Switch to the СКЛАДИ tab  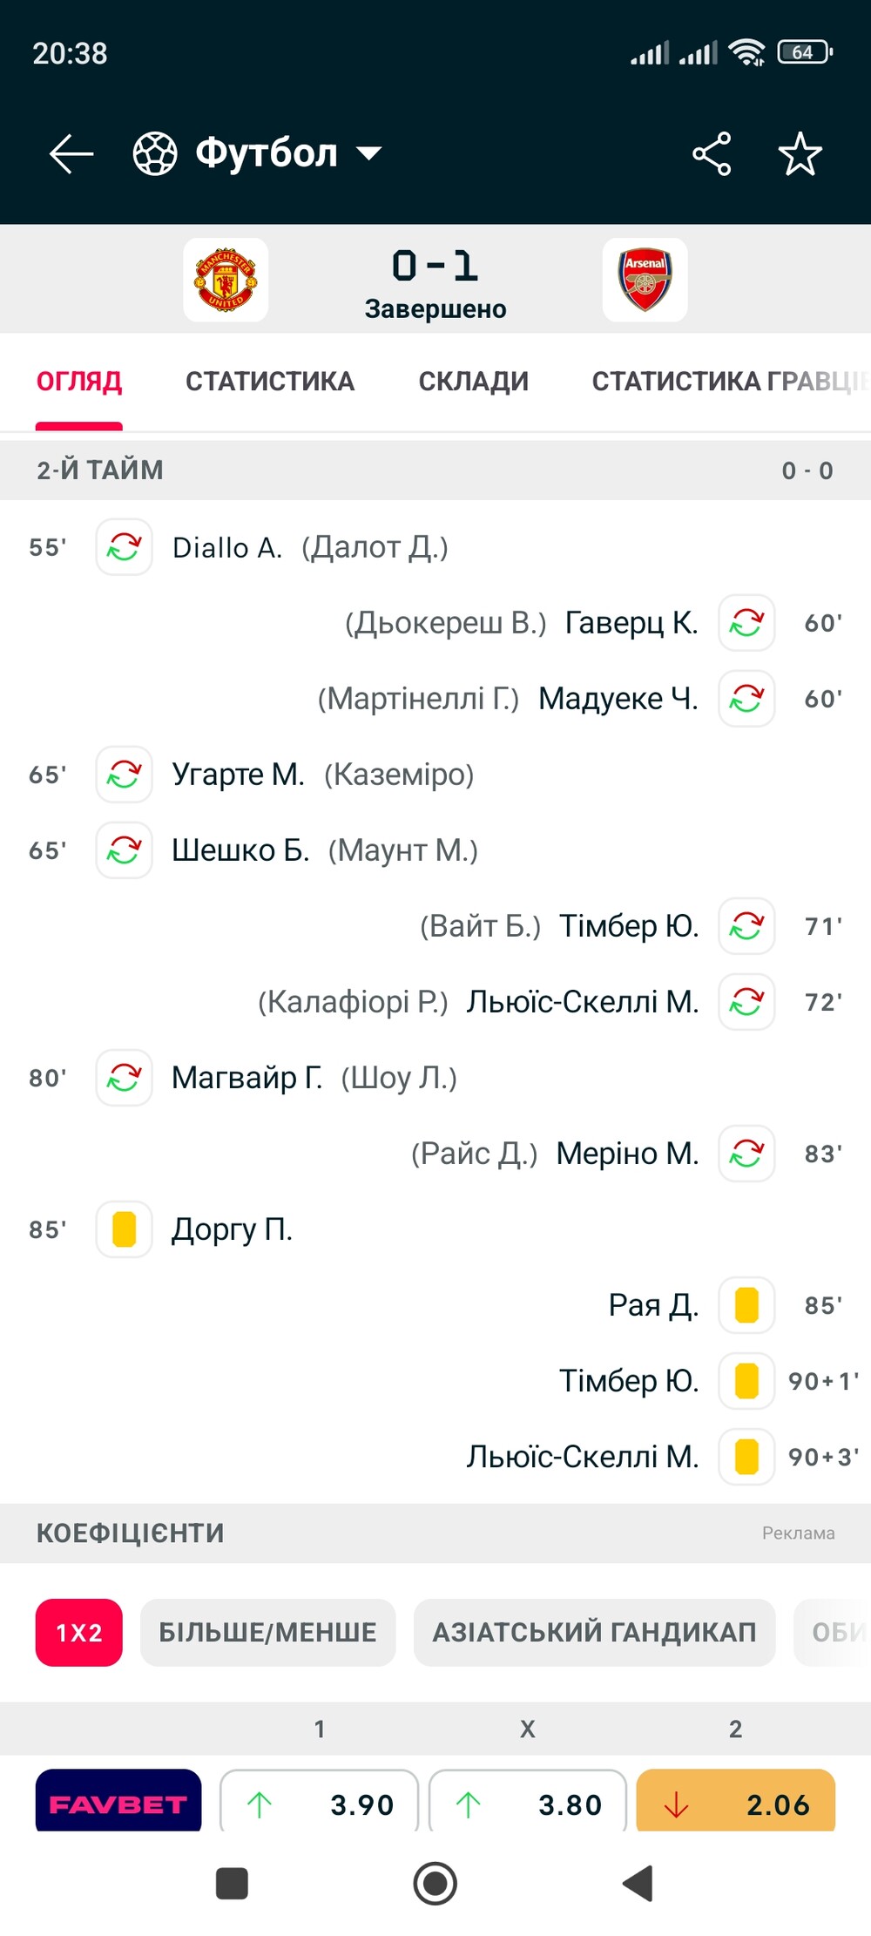pos(474,382)
